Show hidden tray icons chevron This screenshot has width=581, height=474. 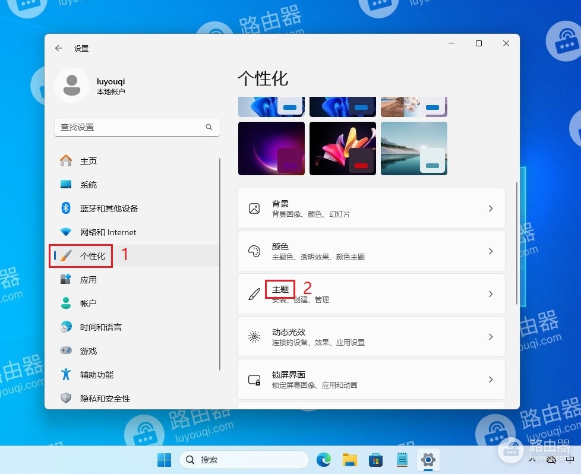tap(532, 460)
